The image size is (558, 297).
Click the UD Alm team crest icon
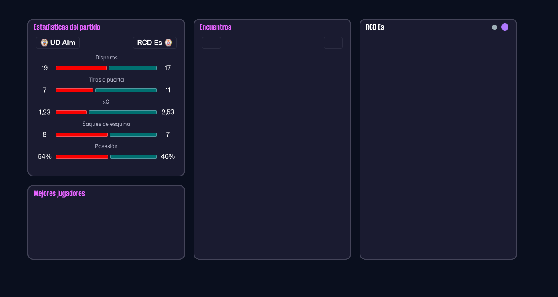tap(44, 43)
